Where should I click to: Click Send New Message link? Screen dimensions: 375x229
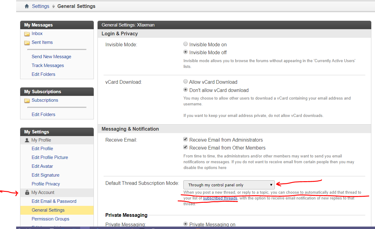(51, 57)
